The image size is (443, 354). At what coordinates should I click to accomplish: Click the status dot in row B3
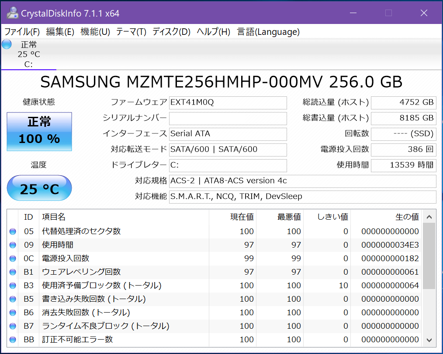point(13,286)
